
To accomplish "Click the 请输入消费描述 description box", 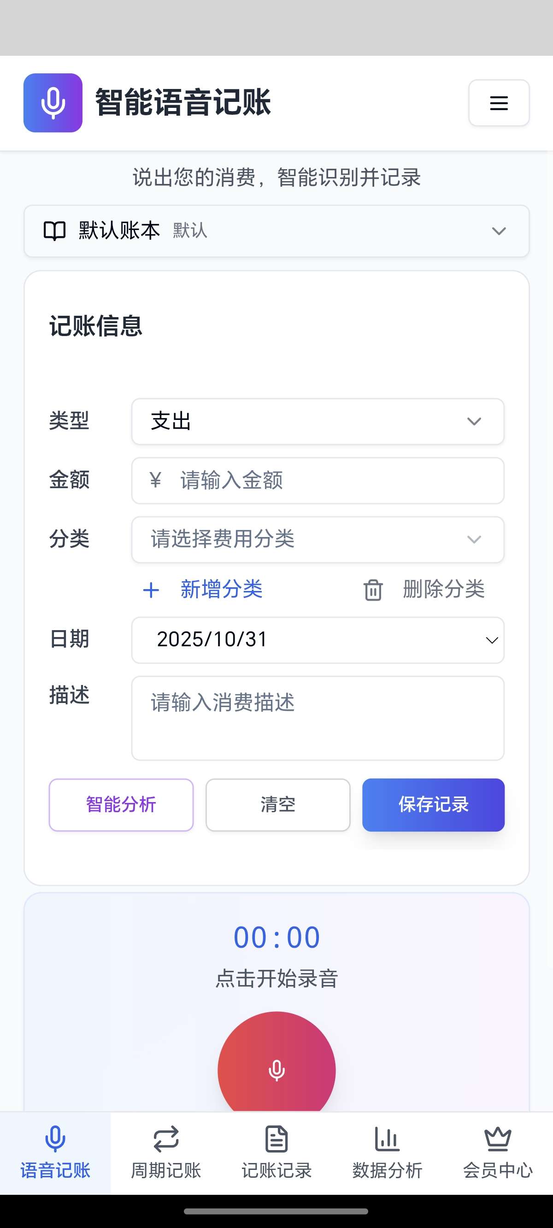I will click(318, 718).
